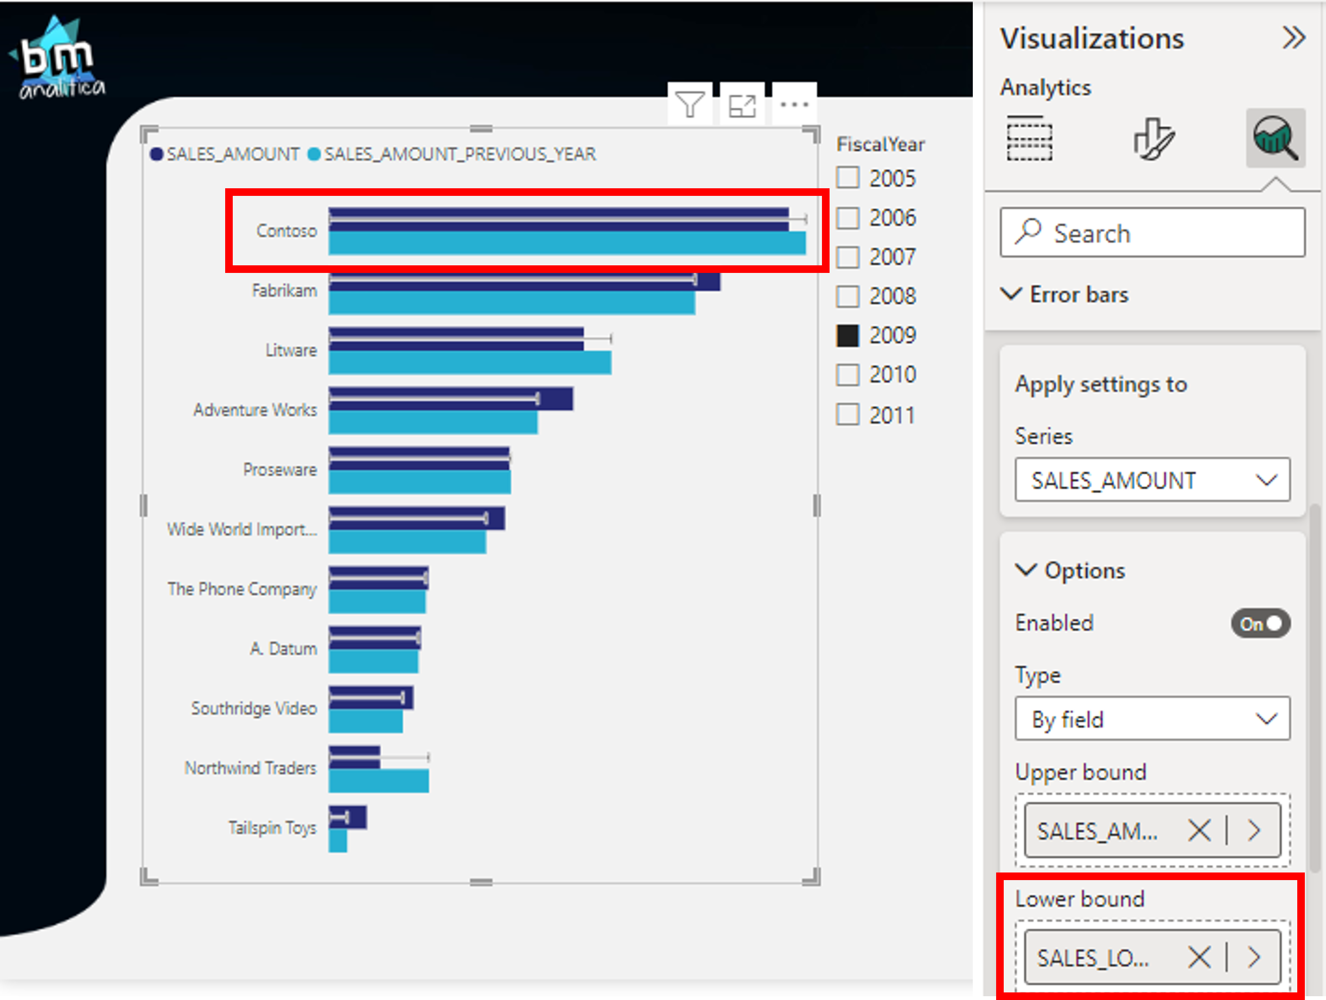Click the Wide World Import... axis label

pos(242,529)
